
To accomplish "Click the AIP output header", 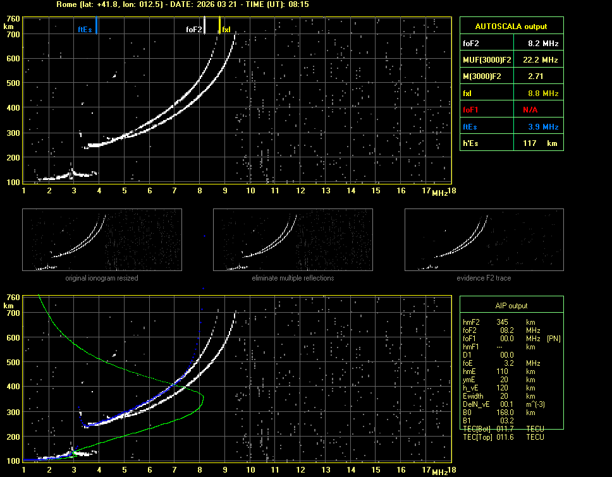I will coord(511,306).
